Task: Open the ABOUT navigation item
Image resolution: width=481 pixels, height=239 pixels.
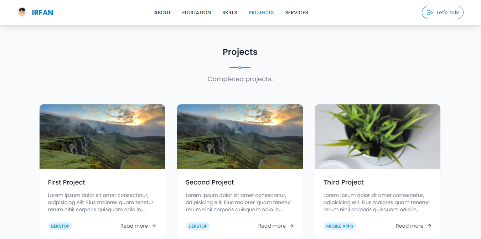Action: [162, 12]
